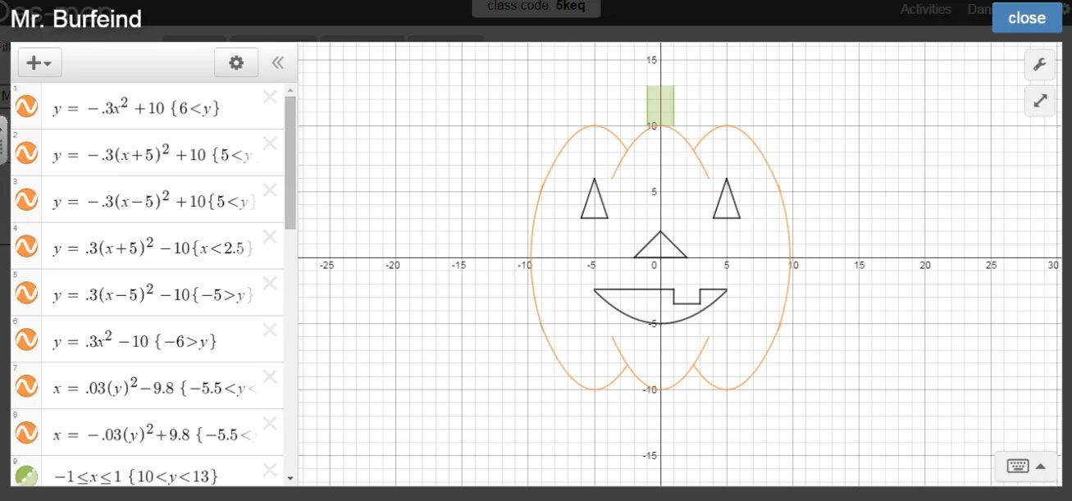
Task: Edit inequality -1≤x≤1 {10<y<13}
Action: [x=136, y=476]
